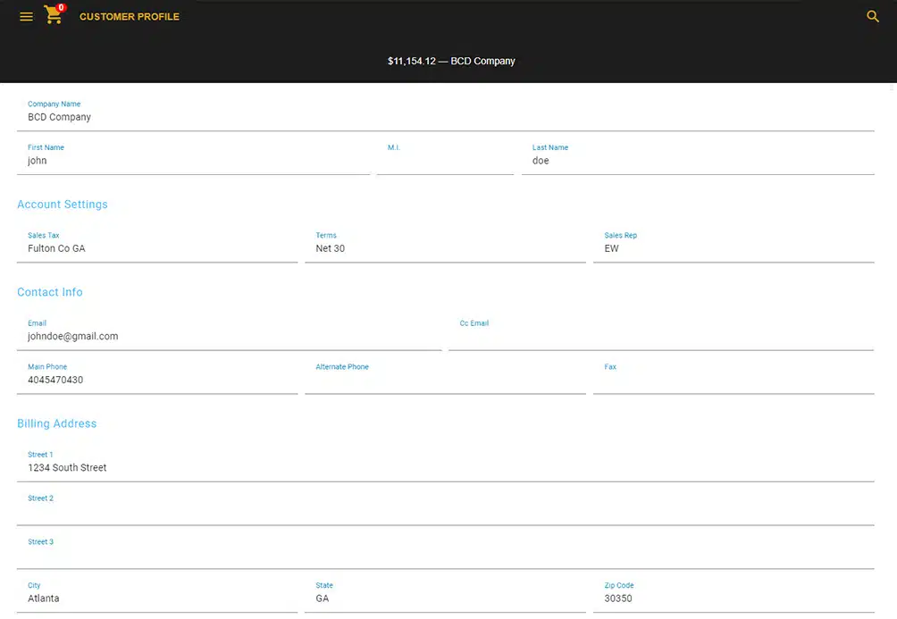Edit the Street 1 address field
The height and width of the screenshot is (619, 897).
(445, 468)
